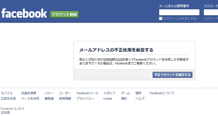The image size is (218, 116).
Task: Open the 友達を検索 footer link
Action: pos(29,93)
